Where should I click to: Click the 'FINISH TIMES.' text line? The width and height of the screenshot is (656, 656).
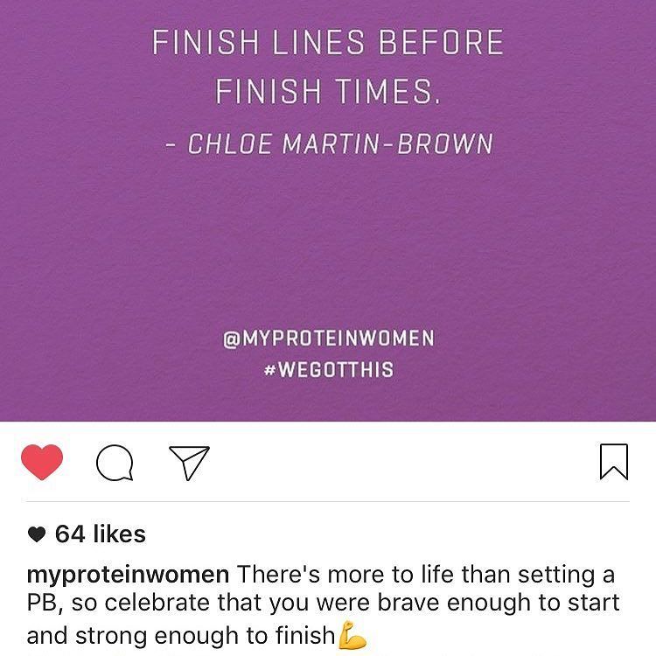pos(328,91)
